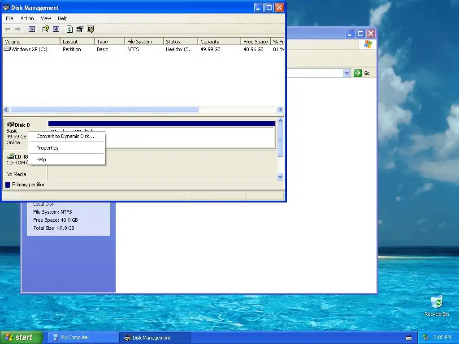Click the Windows flag logo in My Computer
The height and width of the screenshot is (344, 459).
368,44
